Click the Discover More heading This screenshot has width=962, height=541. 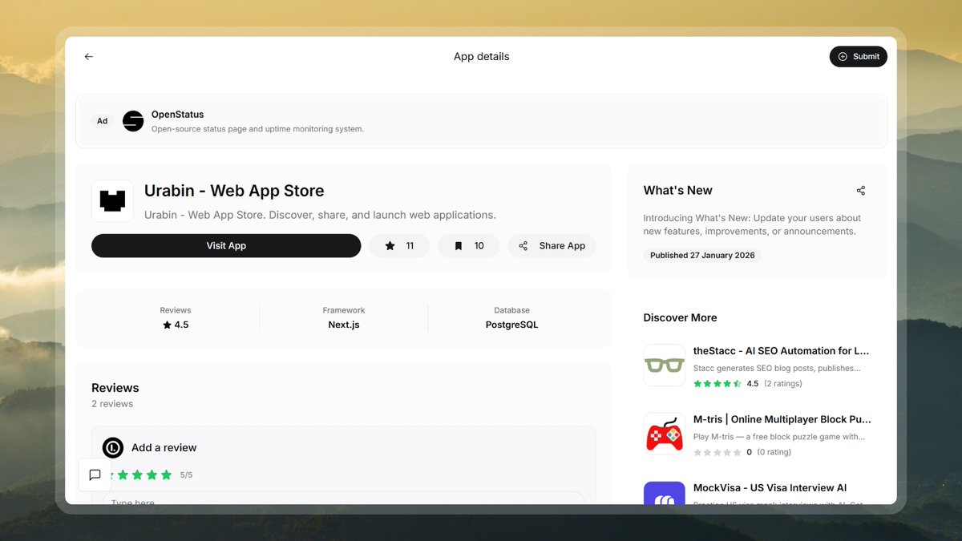coord(680,318)
